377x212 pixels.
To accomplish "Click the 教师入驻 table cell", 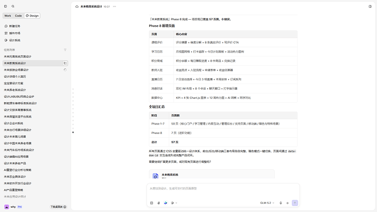I will tap(161, 70).
